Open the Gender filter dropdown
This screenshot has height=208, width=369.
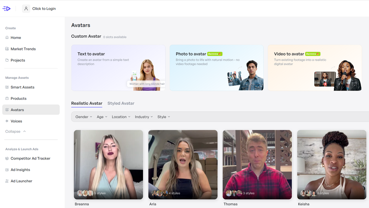coord(83,117)
